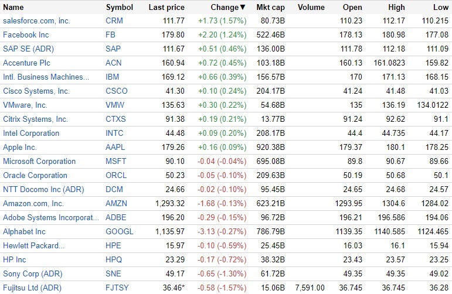
Task: Open the Amazon.com, Inc. link
Action: click(33, 204)
